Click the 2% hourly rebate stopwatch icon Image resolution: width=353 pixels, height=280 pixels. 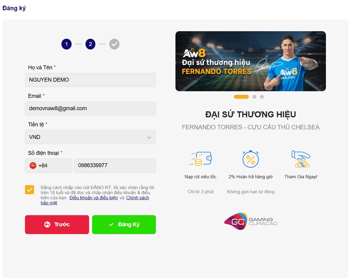pyautogui.click(x=251, y=159)
